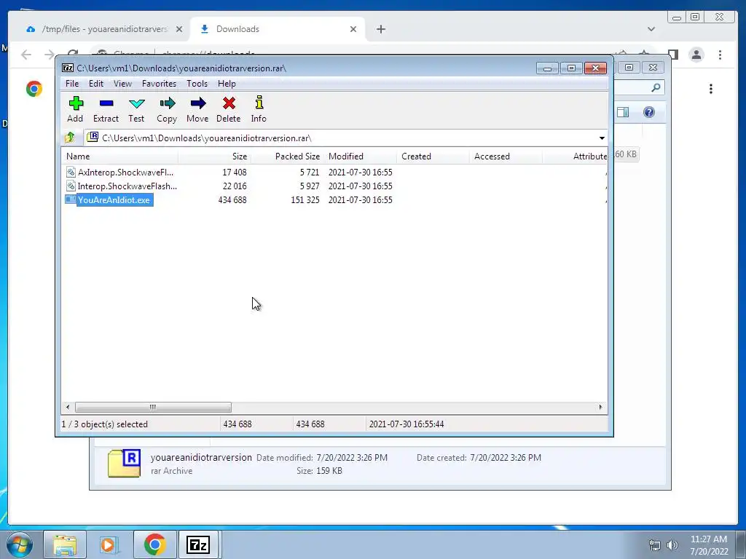This screenshot has height=559, width=746.
Task: Toggle Explorer preview pane icon
Action: coord(623,112)
